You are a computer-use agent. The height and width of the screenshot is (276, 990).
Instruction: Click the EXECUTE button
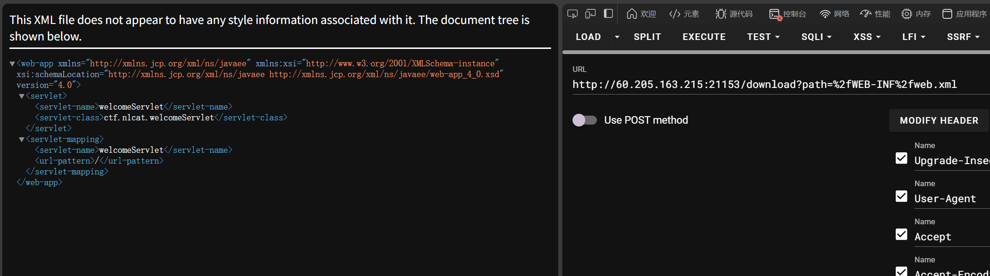[704, 37]
